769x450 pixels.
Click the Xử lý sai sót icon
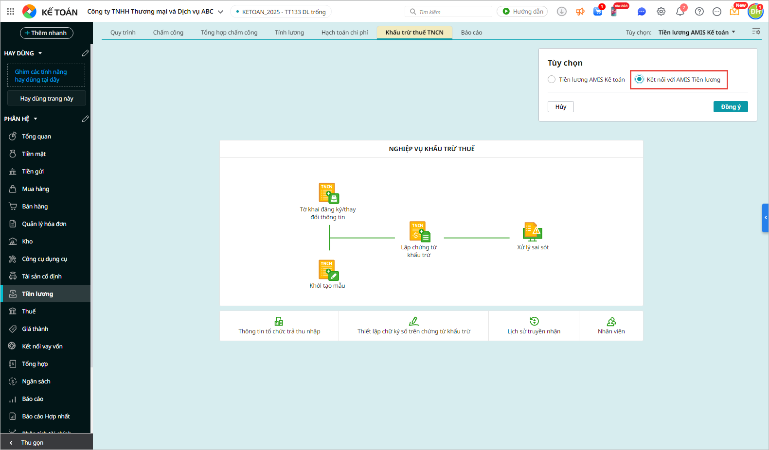click(532, 232)
